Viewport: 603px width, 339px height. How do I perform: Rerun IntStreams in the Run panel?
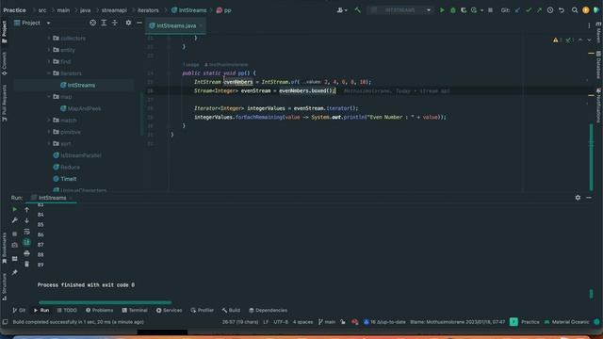[15, 209]
